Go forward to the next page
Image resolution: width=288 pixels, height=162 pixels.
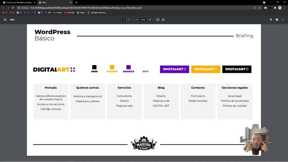[x=8, y=8]
